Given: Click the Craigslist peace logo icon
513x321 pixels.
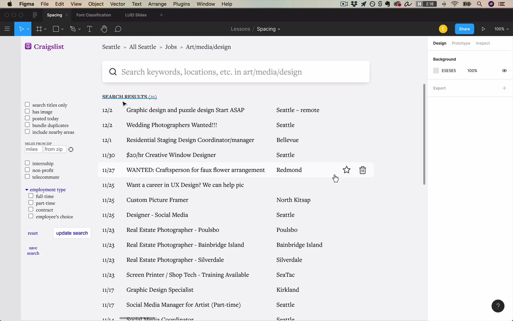Looking at the screenshot, I should [x=28, y=46].
